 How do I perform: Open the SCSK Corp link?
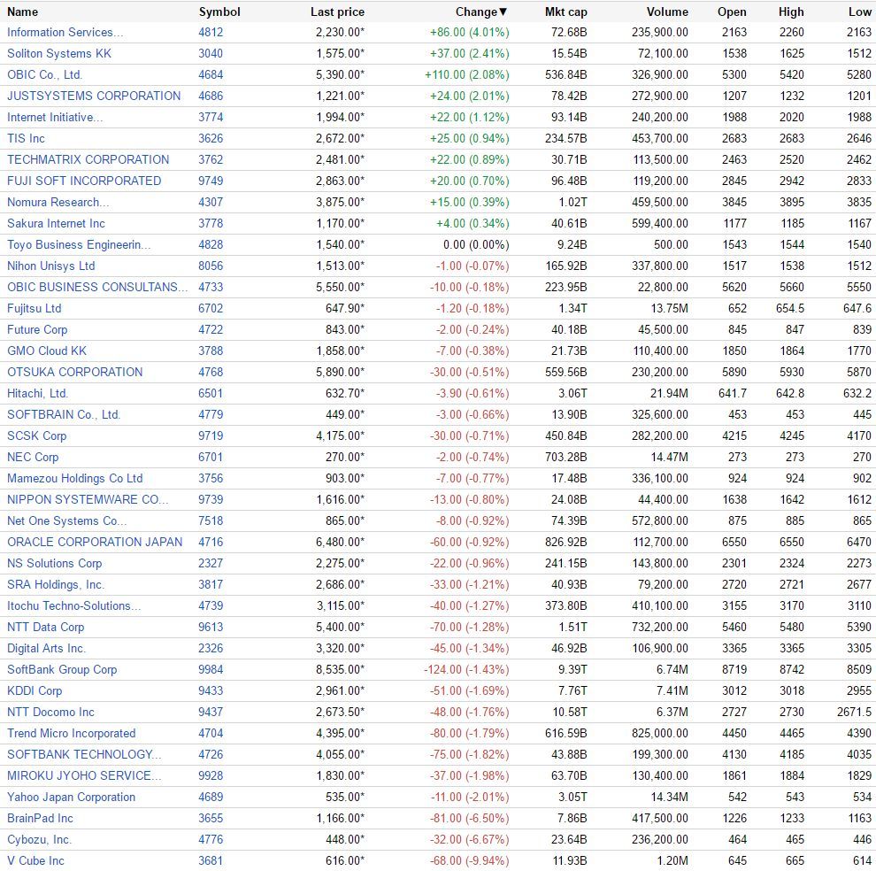(x=36, y=436)
